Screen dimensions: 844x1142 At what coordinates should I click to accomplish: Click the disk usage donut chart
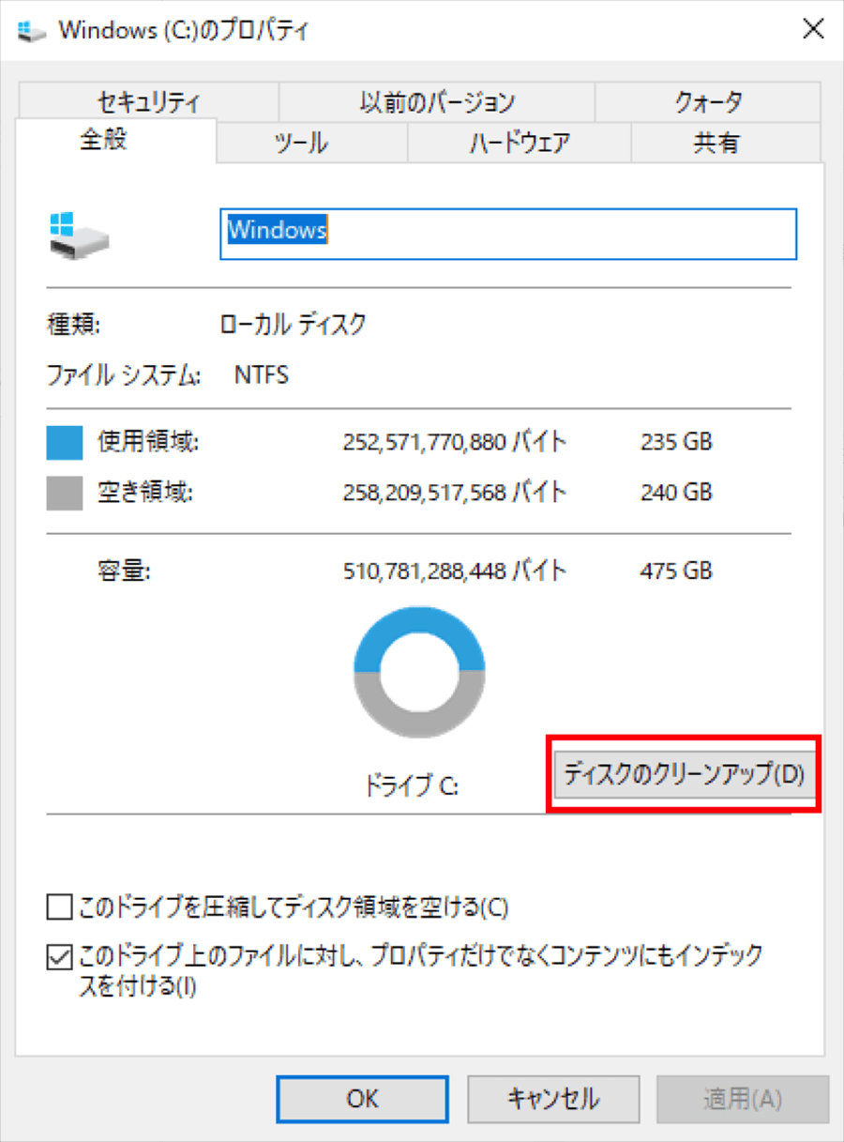(x=419, y=670)
